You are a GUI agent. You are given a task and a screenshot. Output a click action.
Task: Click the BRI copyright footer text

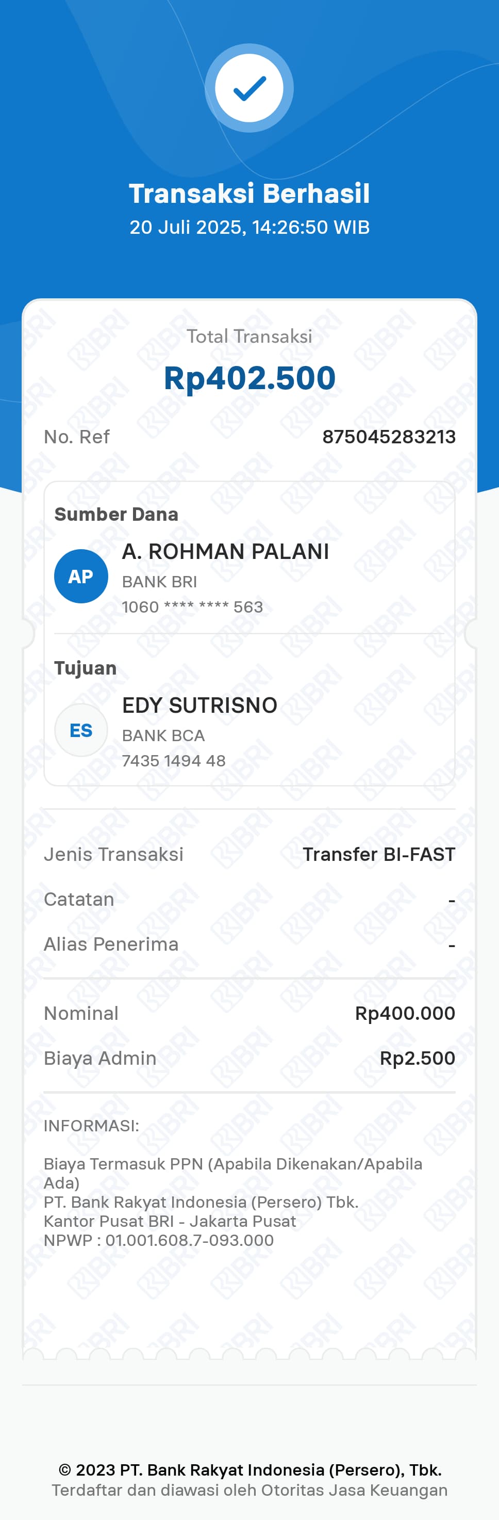pyautogui.click(x=249, y=1469)
